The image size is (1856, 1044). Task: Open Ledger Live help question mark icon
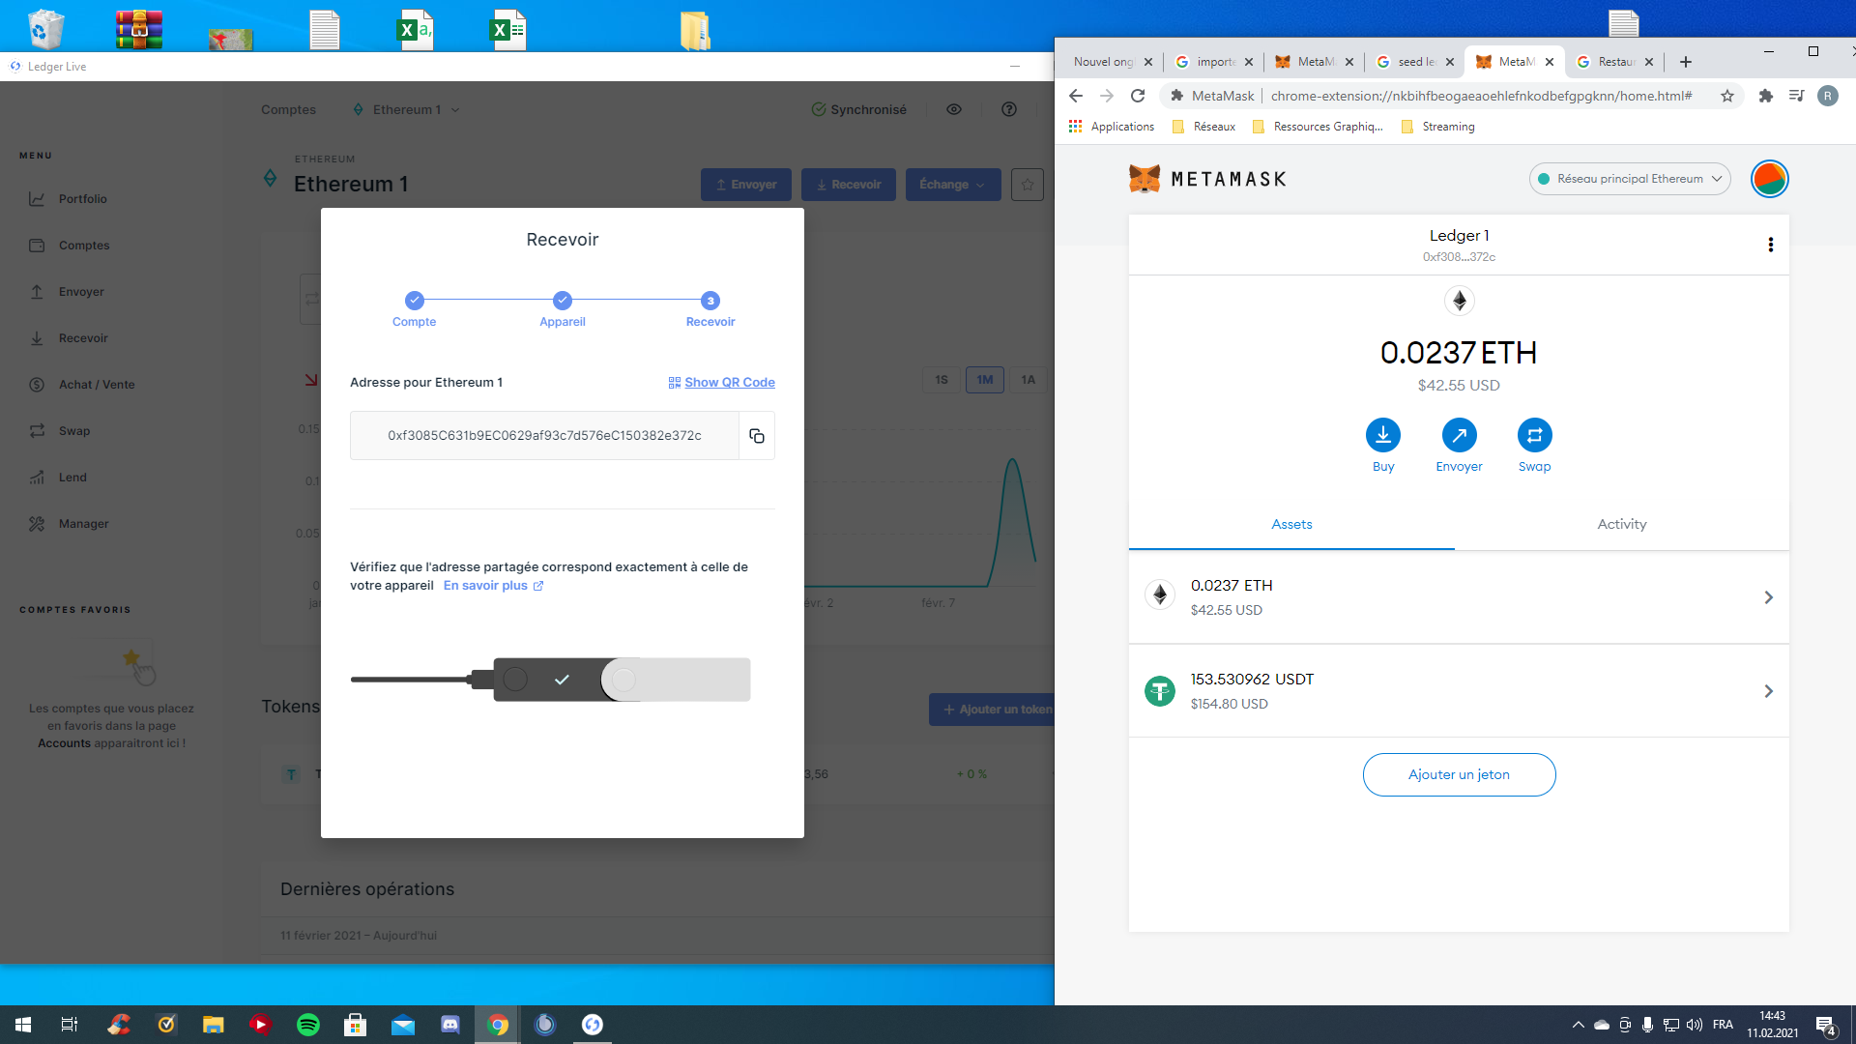coord(1009,109)
